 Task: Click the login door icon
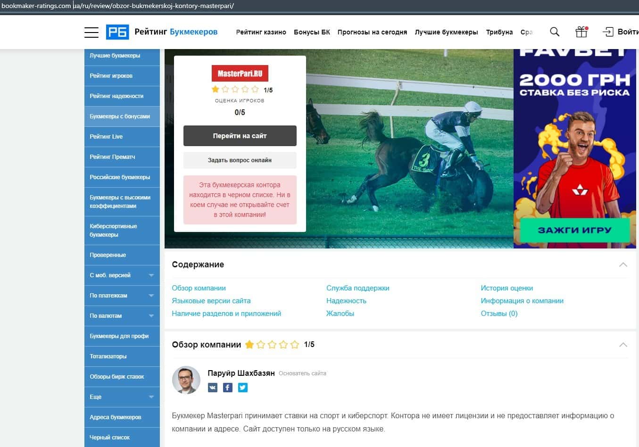coord(608,32)
